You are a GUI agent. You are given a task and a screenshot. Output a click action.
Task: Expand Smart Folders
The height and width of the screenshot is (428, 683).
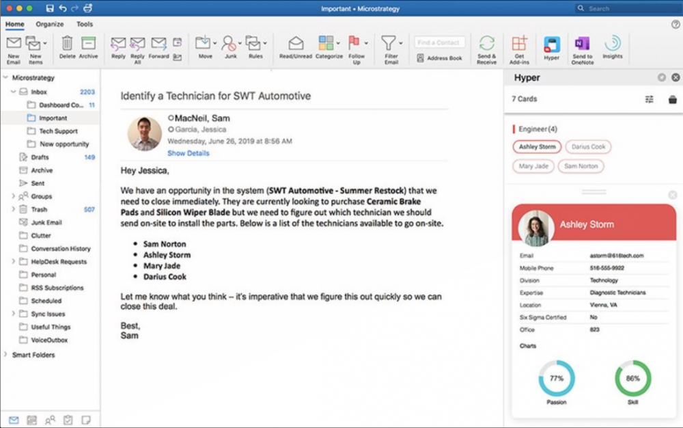coord(5,354)
